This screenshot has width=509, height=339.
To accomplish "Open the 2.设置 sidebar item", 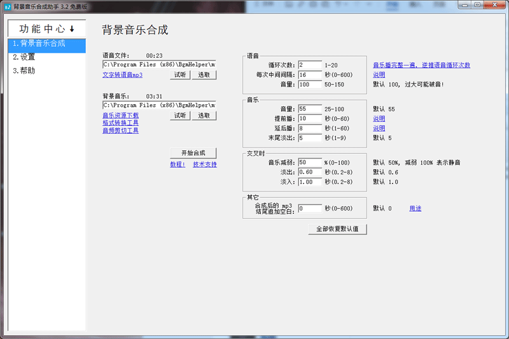I will 24,57.
